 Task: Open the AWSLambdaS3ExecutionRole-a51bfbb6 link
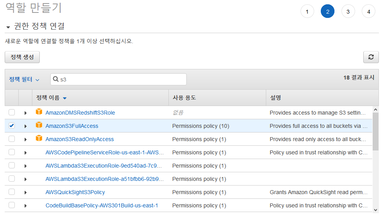105,179
